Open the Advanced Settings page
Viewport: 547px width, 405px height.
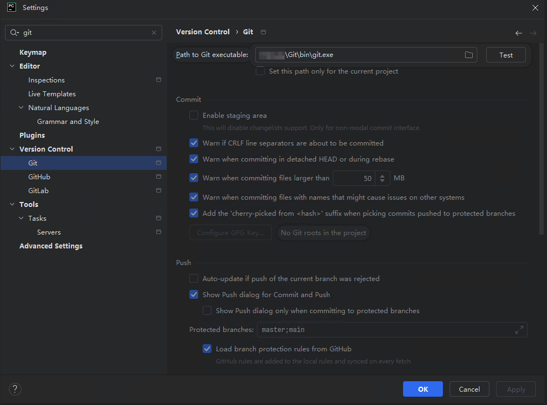click(51, 246)
